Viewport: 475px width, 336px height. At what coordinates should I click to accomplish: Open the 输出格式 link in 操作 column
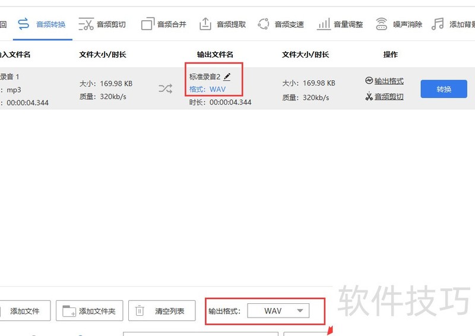(x=384, y=81)
